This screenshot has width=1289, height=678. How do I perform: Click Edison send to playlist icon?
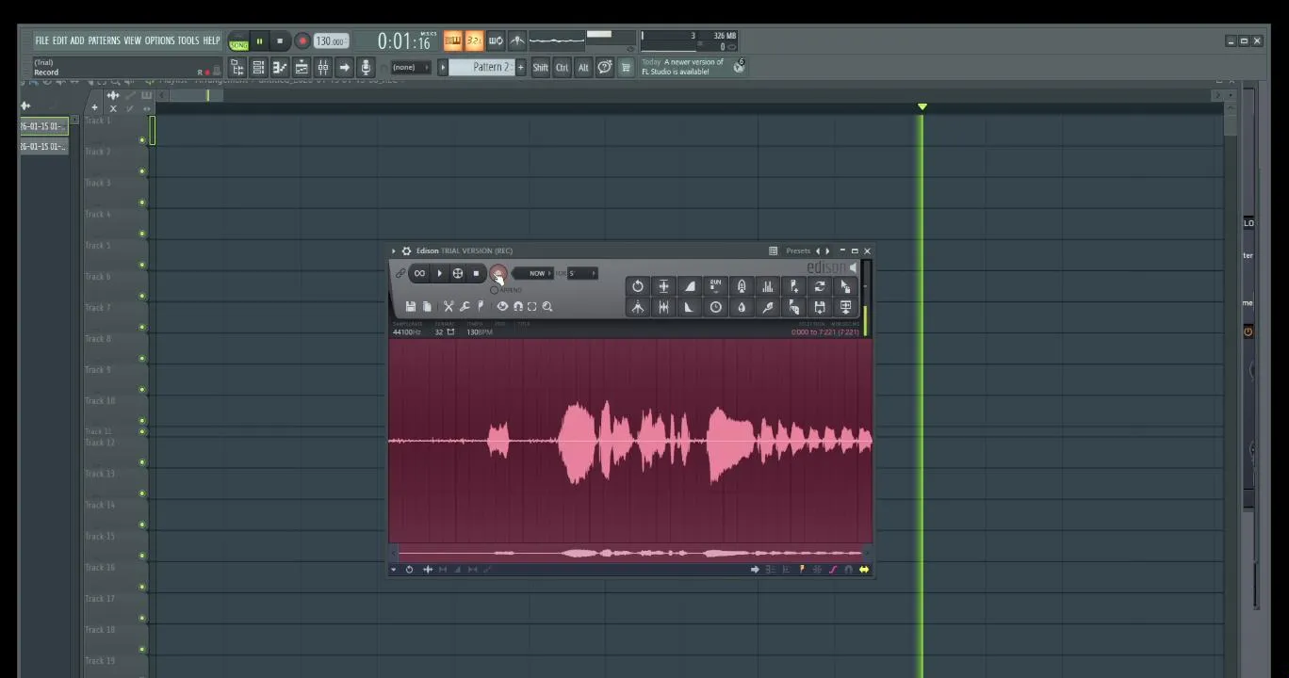[x=845, y=307]
